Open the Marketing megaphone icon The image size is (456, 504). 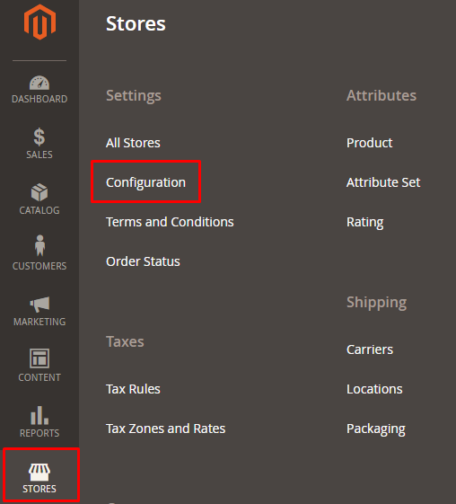(x=39, y=304)
